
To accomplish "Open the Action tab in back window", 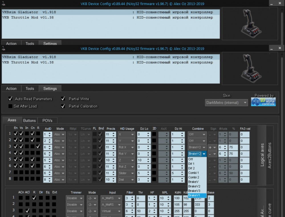I will click(11, 43).
